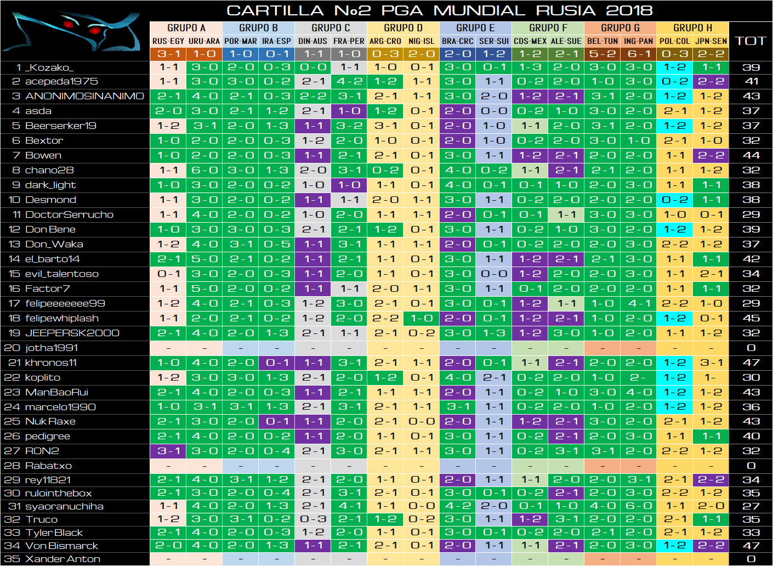Select the JPN-SEN match header

(711, 41)
